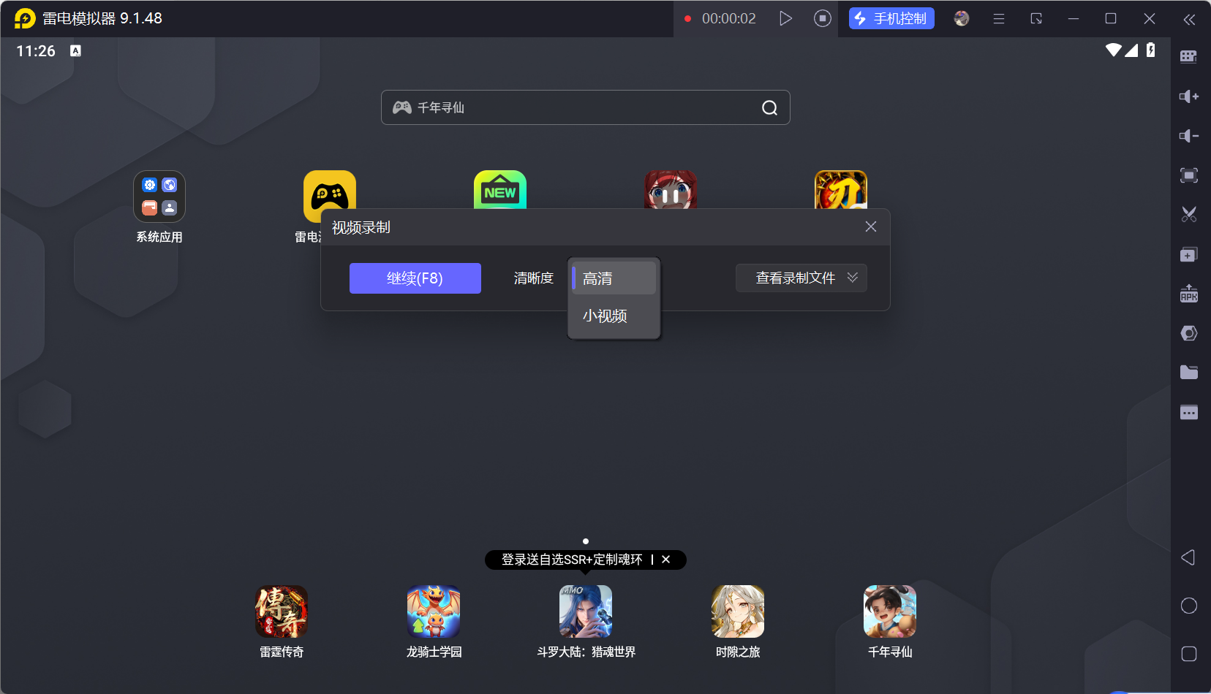
Task: Stop recording with the title bar stop icon
Action: [823, 18]
